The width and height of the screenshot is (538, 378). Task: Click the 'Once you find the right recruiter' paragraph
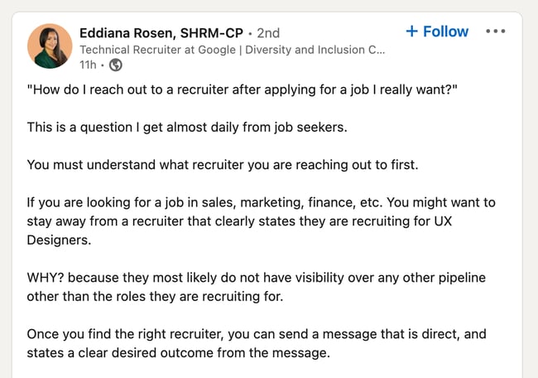click(x=257, y=335)
